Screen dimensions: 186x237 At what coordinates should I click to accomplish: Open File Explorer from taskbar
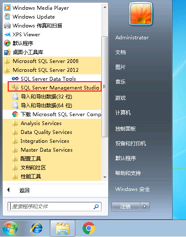pos(63,229)
